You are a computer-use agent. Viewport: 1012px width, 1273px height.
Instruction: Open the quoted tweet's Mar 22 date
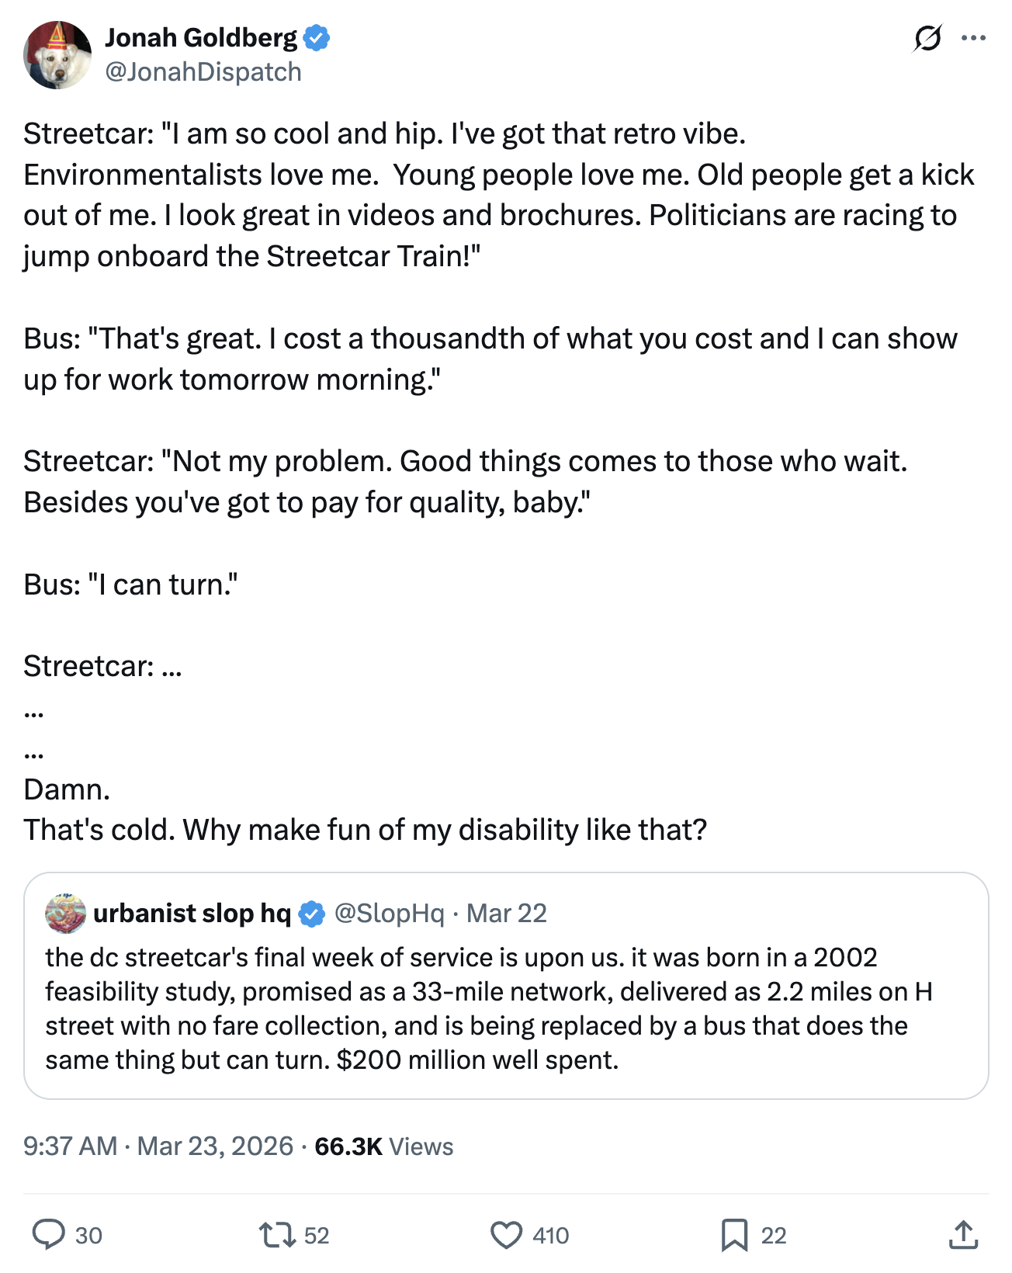pyautogui.click(x=507, y=914)
